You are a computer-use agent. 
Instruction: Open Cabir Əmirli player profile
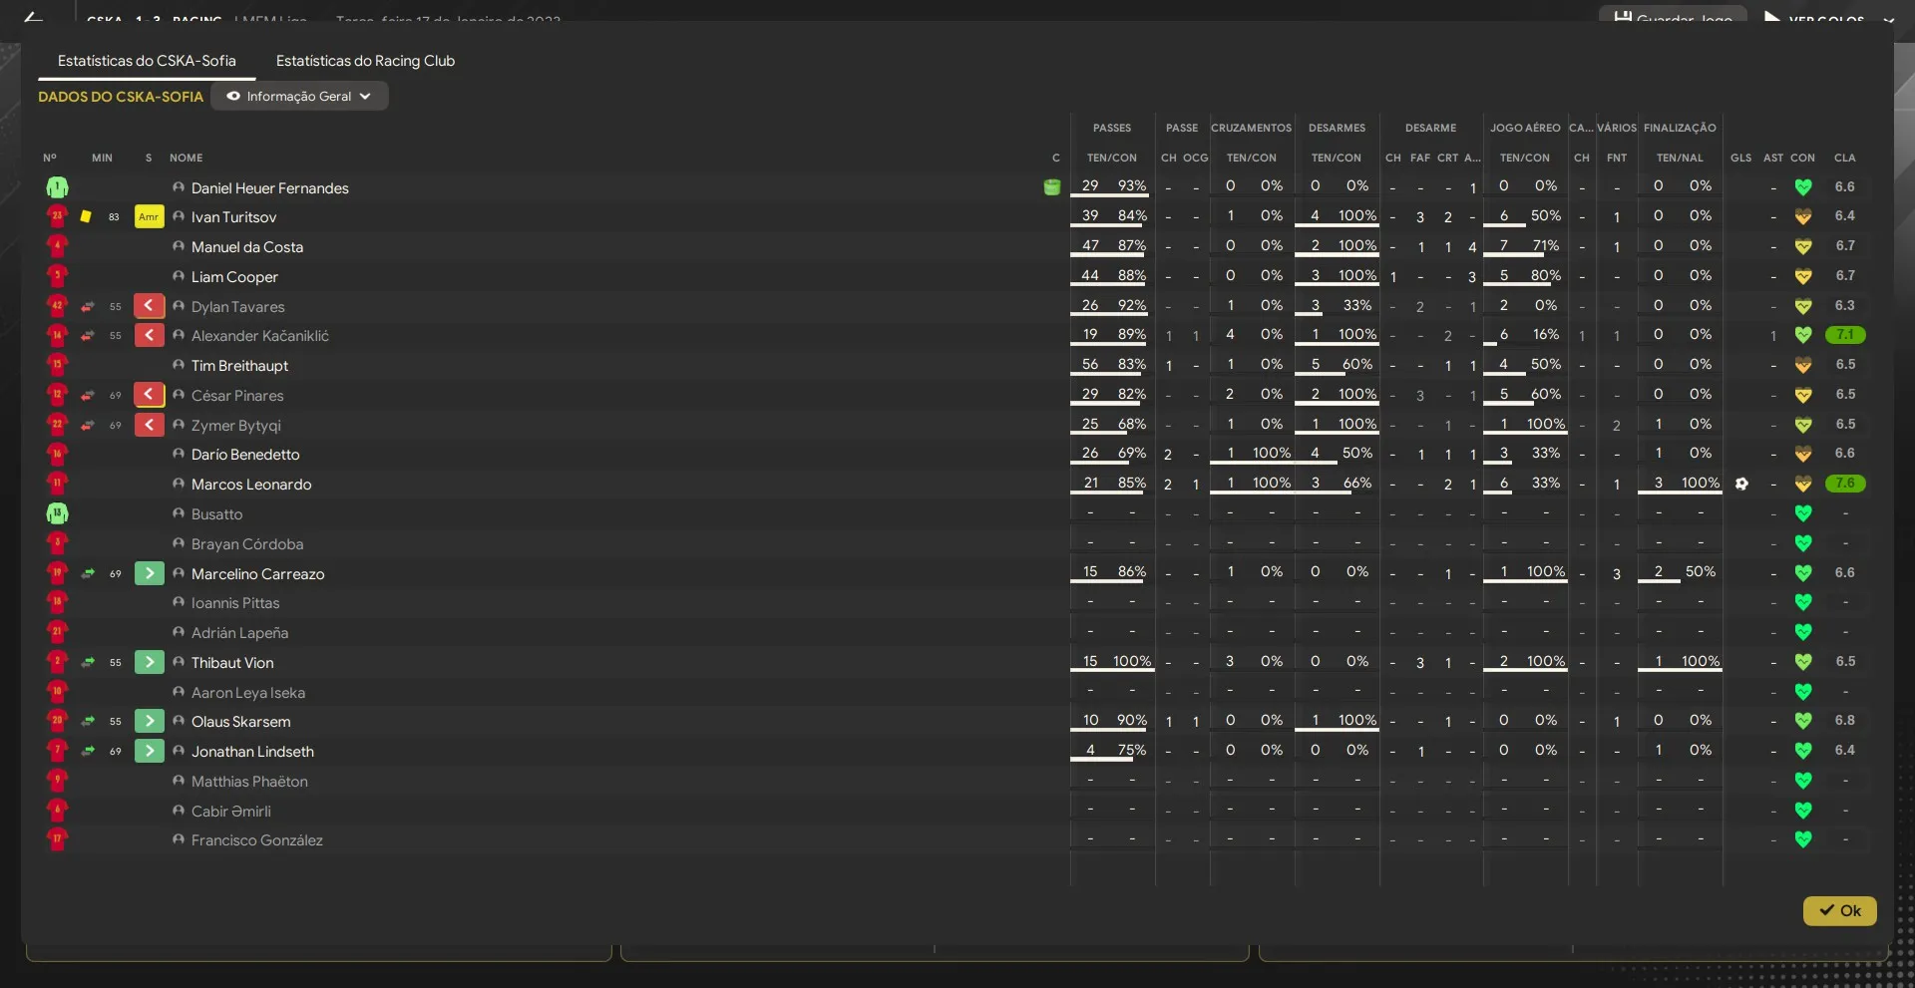231,811
